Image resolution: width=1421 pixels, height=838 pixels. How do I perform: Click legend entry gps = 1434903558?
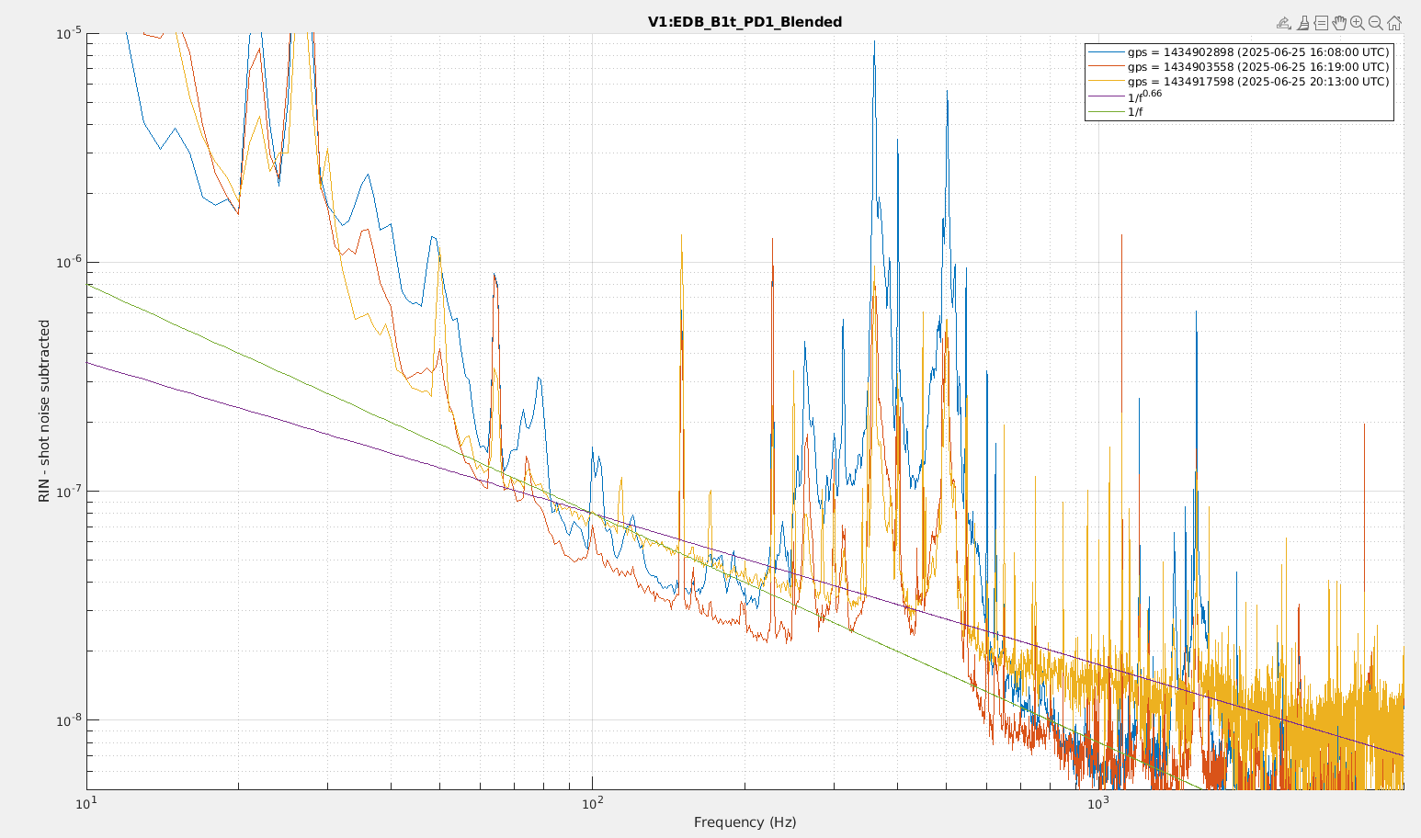pos(1257,67)
